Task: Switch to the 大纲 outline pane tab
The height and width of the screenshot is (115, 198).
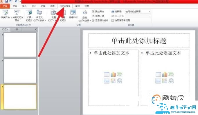Action: tap(16, 29)
